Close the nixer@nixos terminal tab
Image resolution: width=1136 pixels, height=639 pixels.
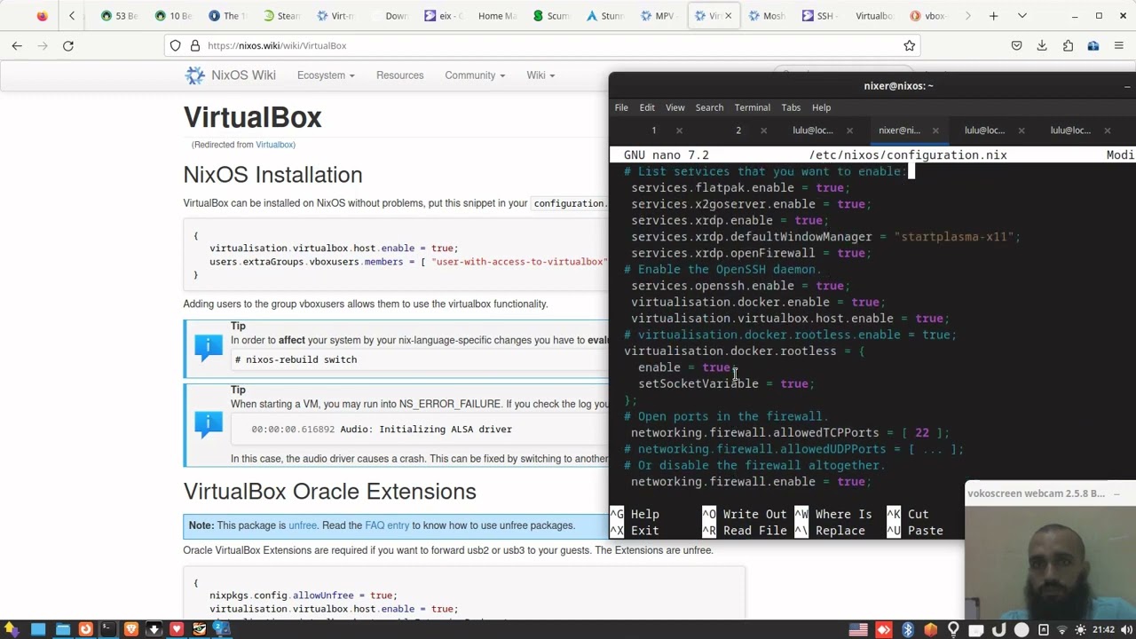tap(935, 131)
